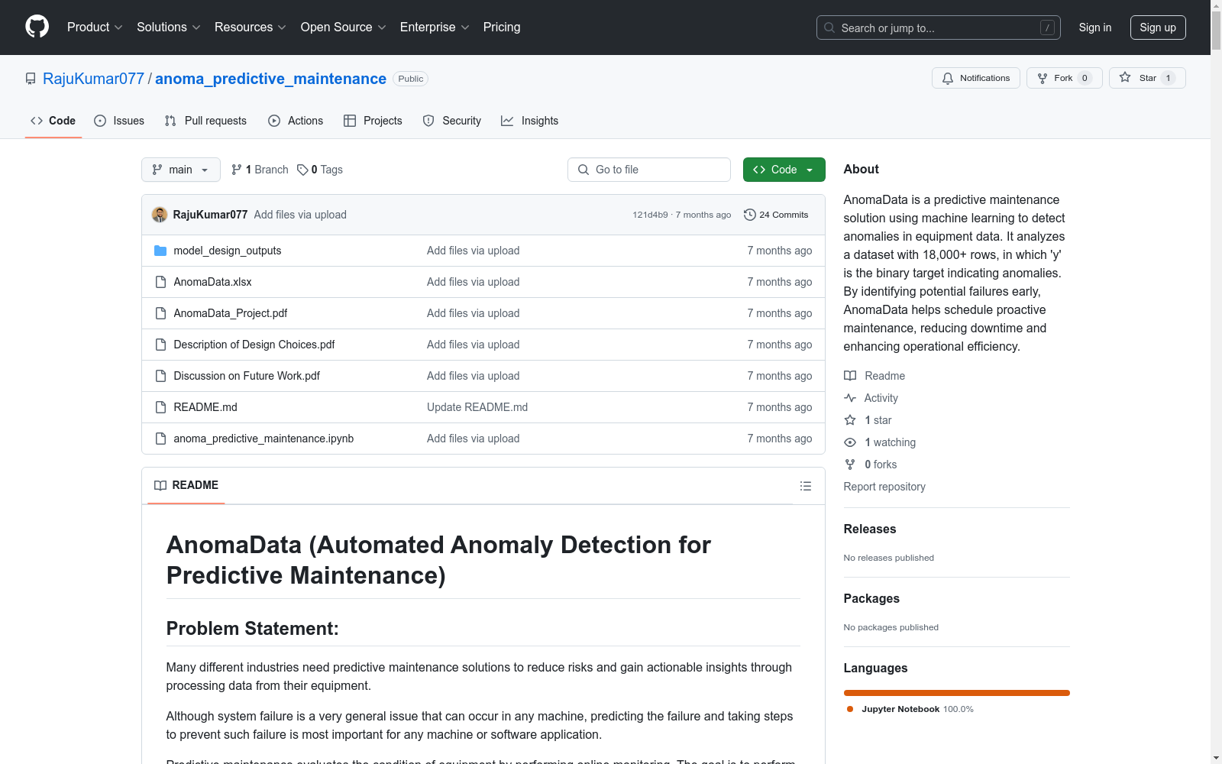The width and height of the screenshot is (1222, 764).
Task: Click the AnomaData_Project.pdf file icon
Action: click(160, 313)
